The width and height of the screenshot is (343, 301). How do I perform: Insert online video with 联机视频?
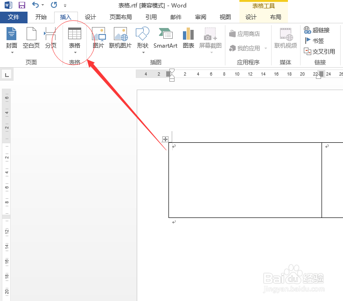click(x=286, y=38)
